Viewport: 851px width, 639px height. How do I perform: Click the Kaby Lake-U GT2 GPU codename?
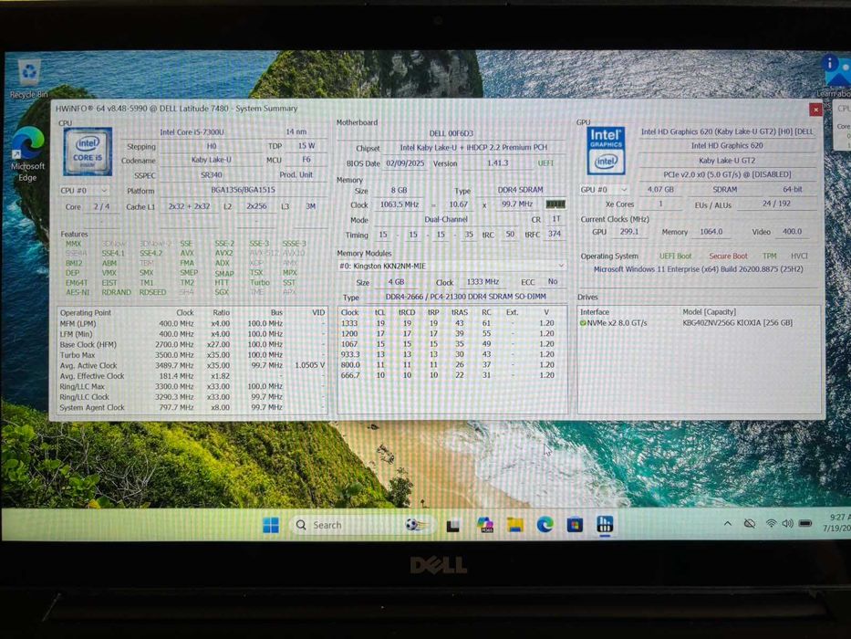point(727,161)
